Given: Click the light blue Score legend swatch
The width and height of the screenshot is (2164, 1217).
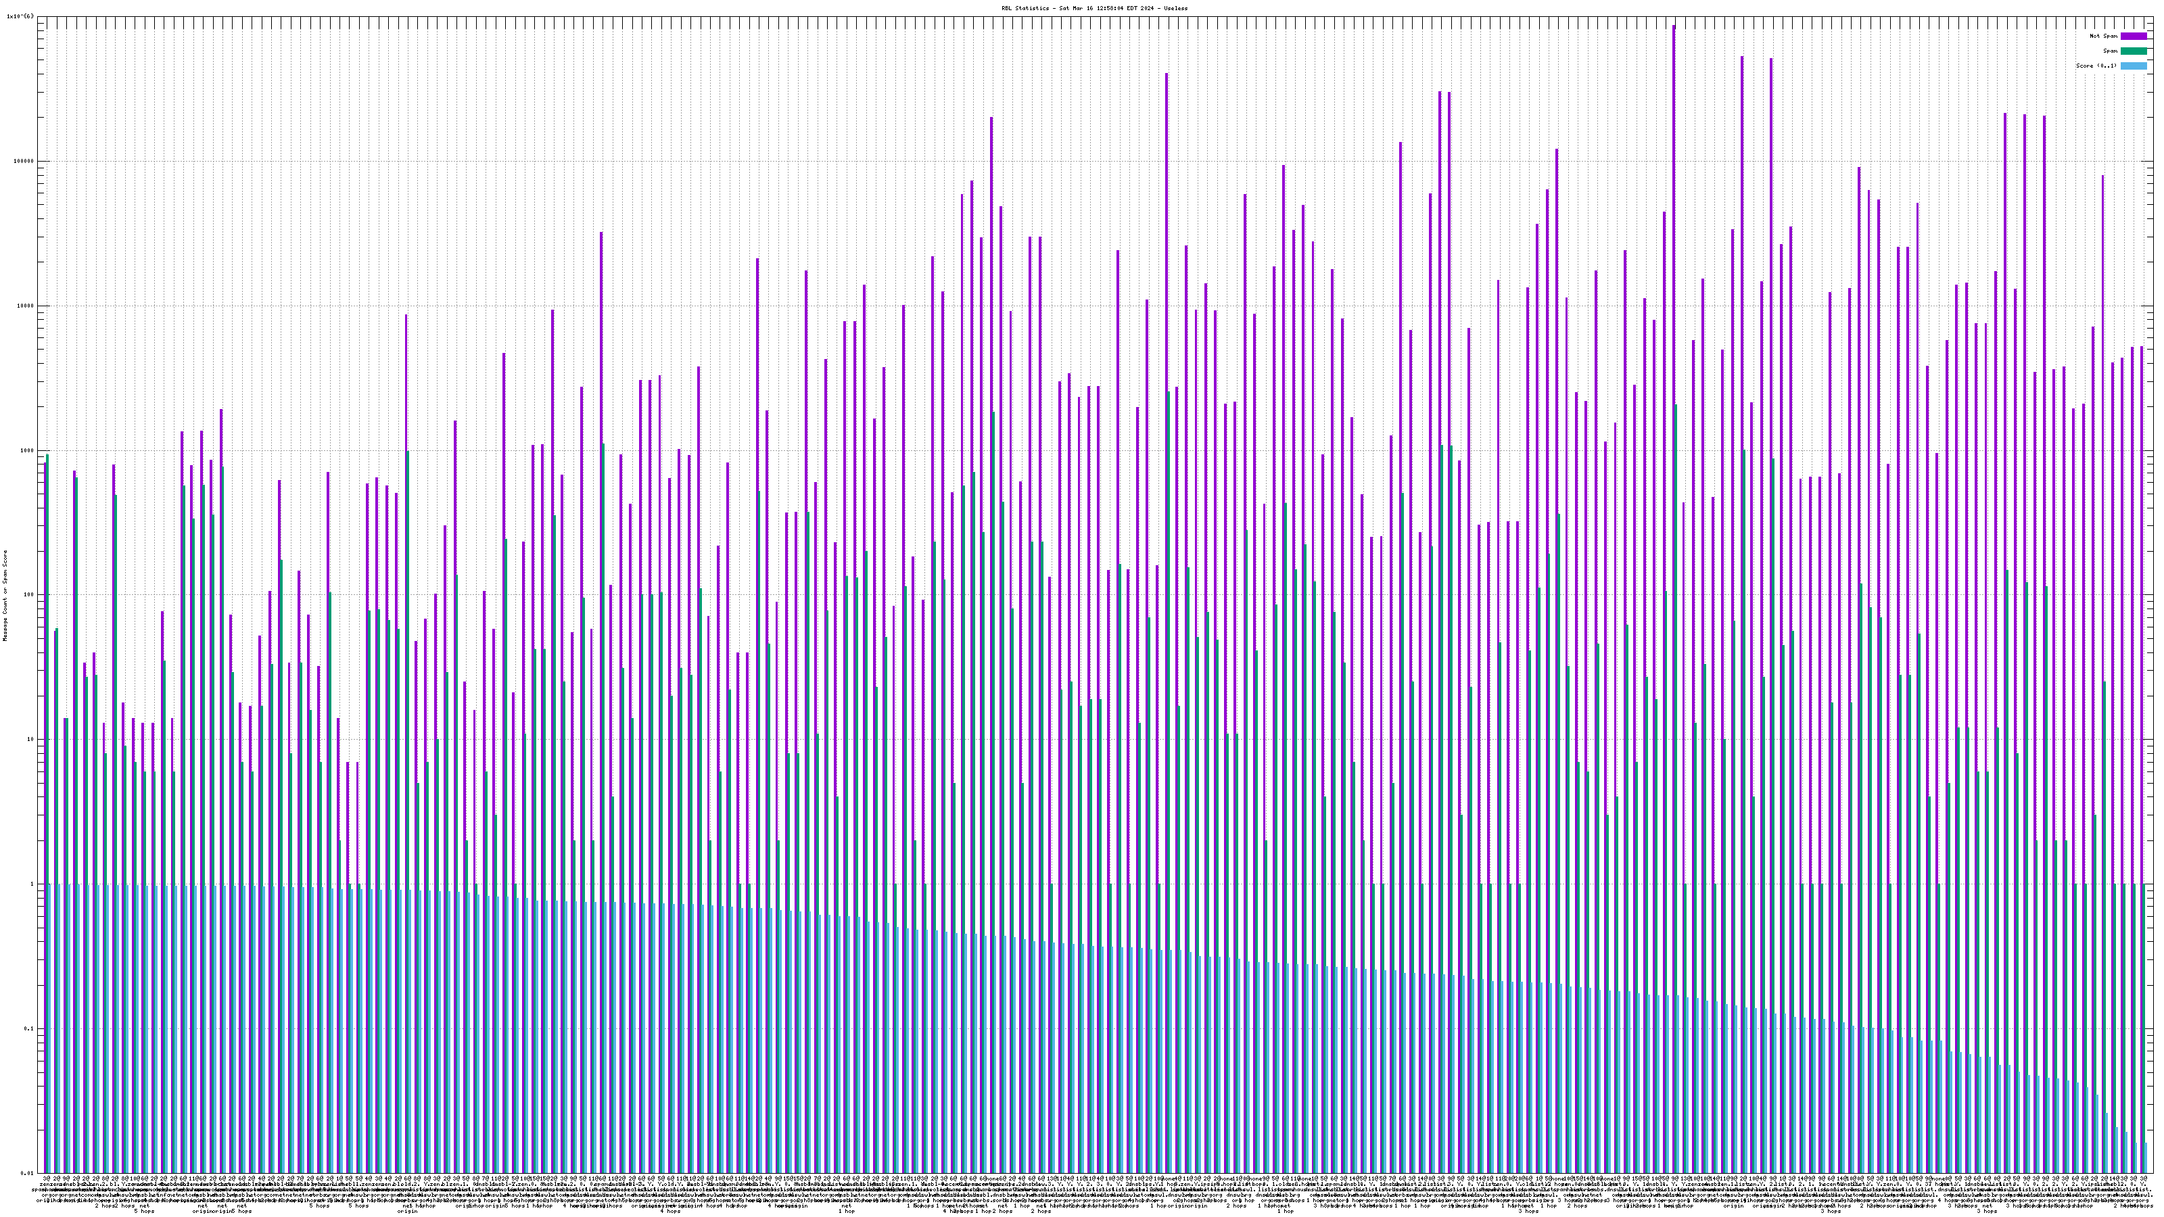Looking at the screenshot, I should pos(2133,66).
